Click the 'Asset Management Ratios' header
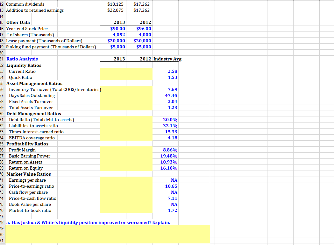This screenshot has height=245, width=334. [34, 83]
